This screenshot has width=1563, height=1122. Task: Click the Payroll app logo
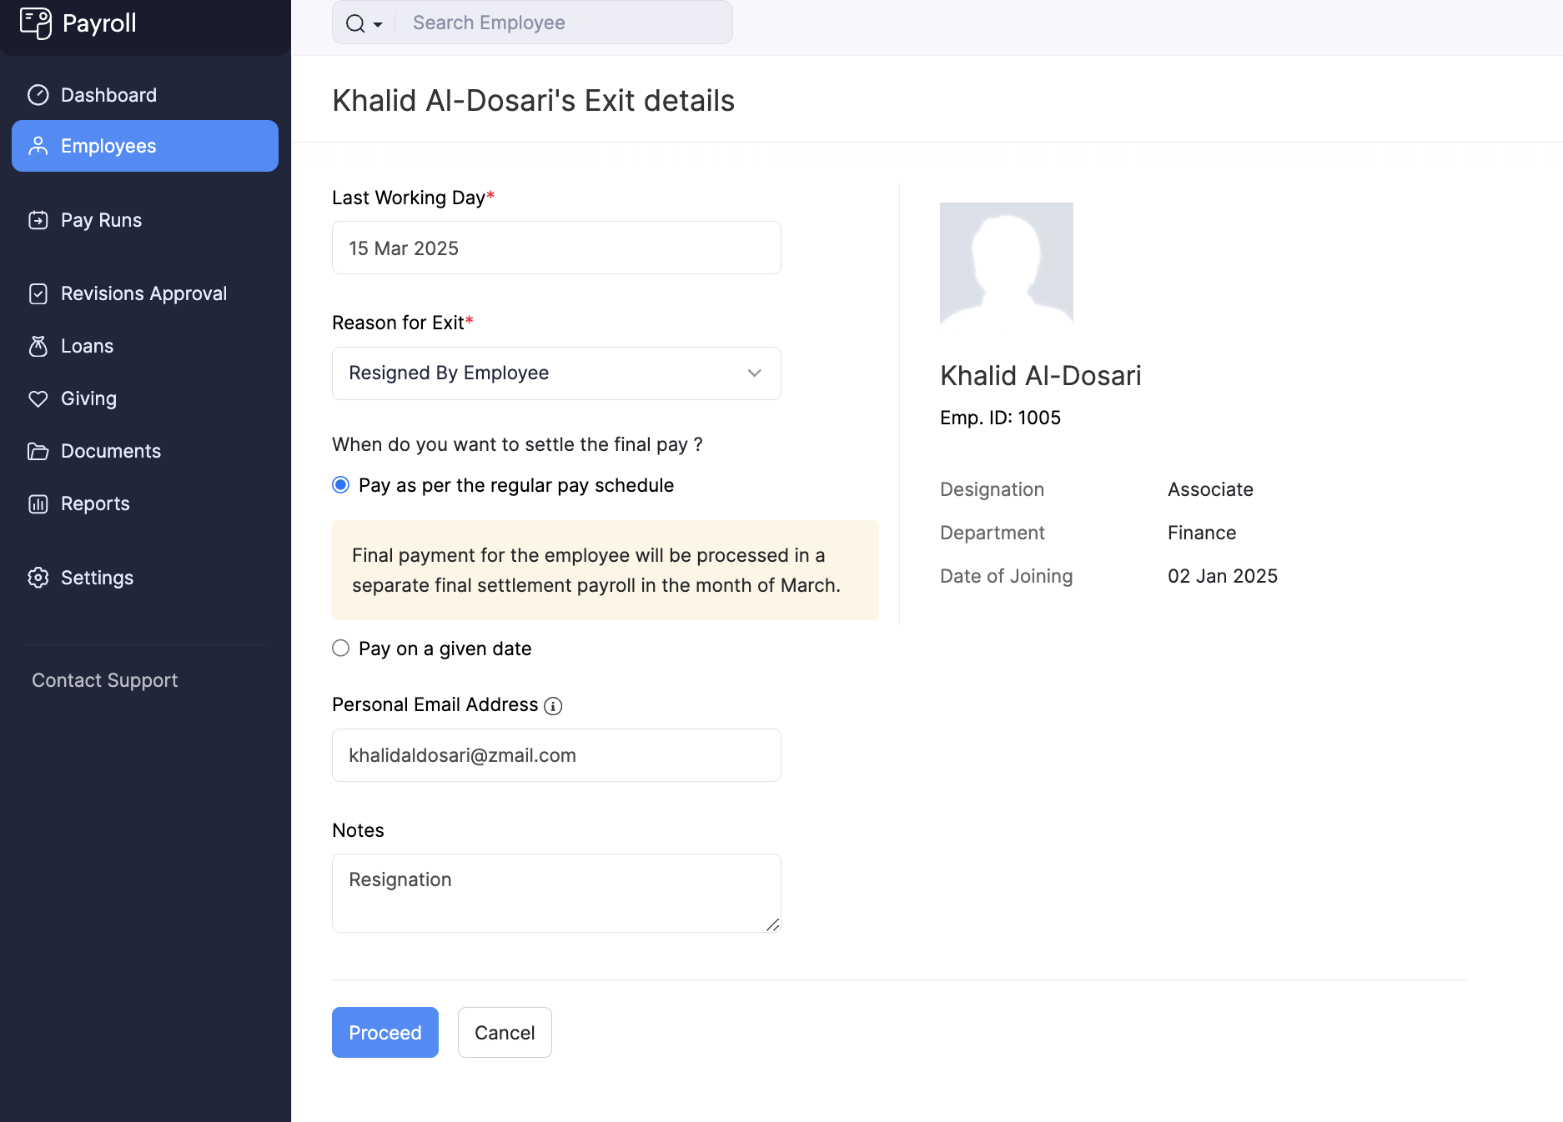coord(36,23)
